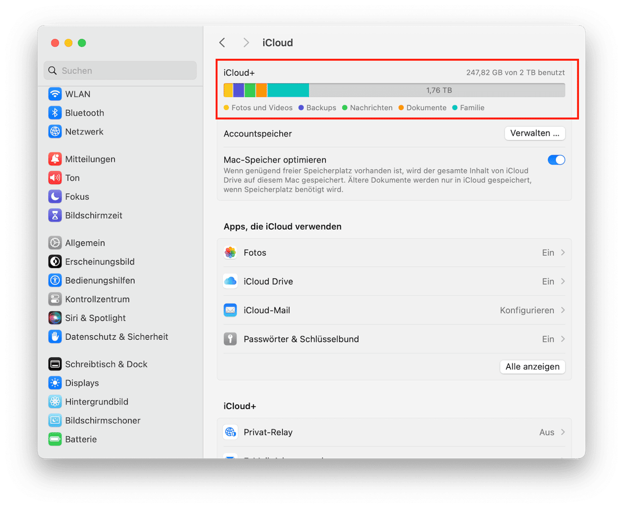Expand iCloud Drive row chevron
The image size is (623, 508).
click(x=563, y=281)
